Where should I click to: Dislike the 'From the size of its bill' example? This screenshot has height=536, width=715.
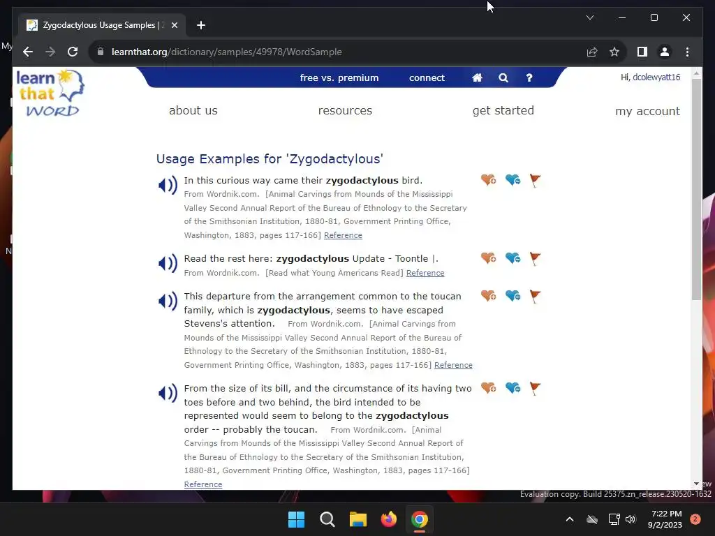pos(513,388)
